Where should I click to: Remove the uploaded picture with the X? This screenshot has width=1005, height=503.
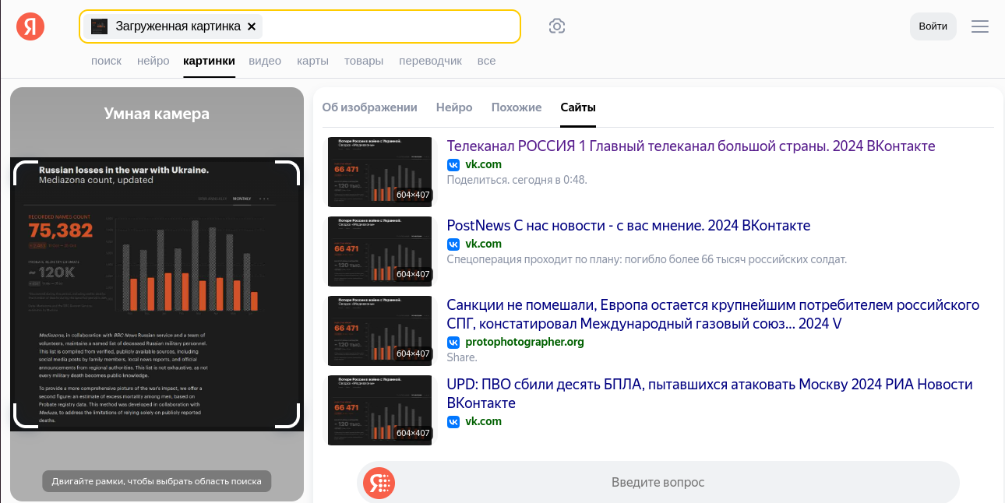click(252, 26)
